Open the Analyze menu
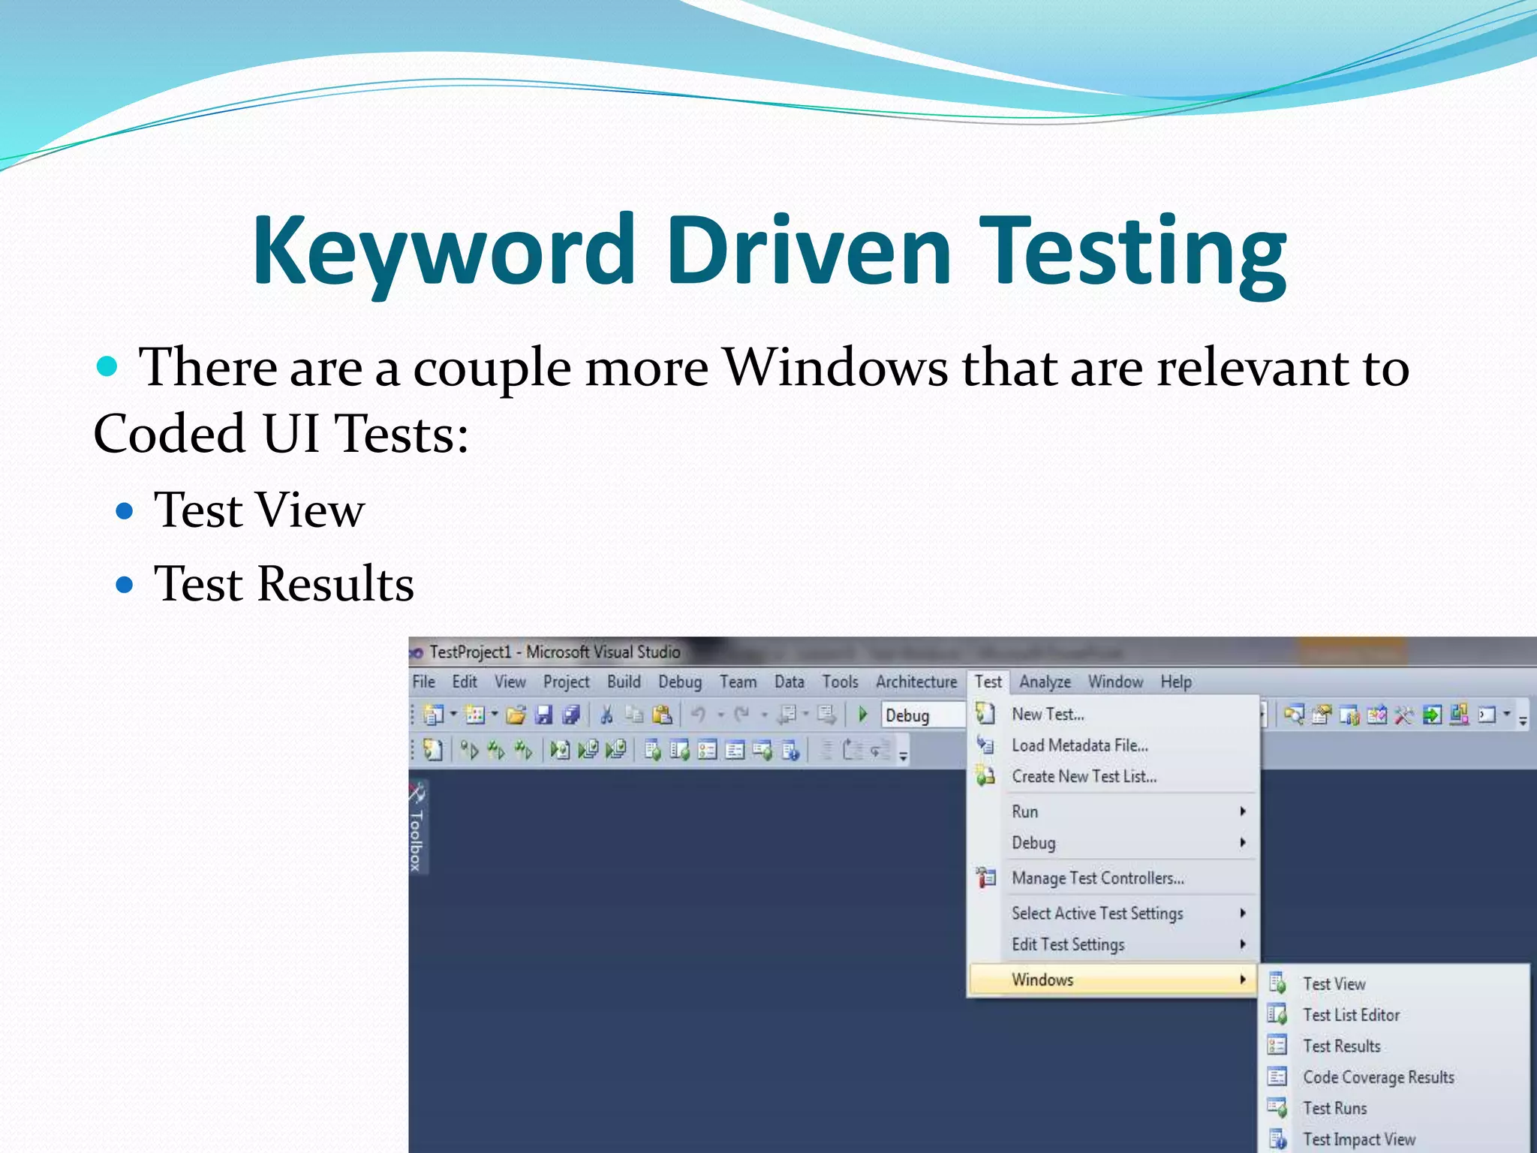 pyautogui.click(x=1045, y=682)
